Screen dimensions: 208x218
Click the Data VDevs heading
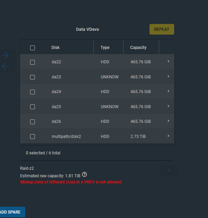click(x=87, y=29)
